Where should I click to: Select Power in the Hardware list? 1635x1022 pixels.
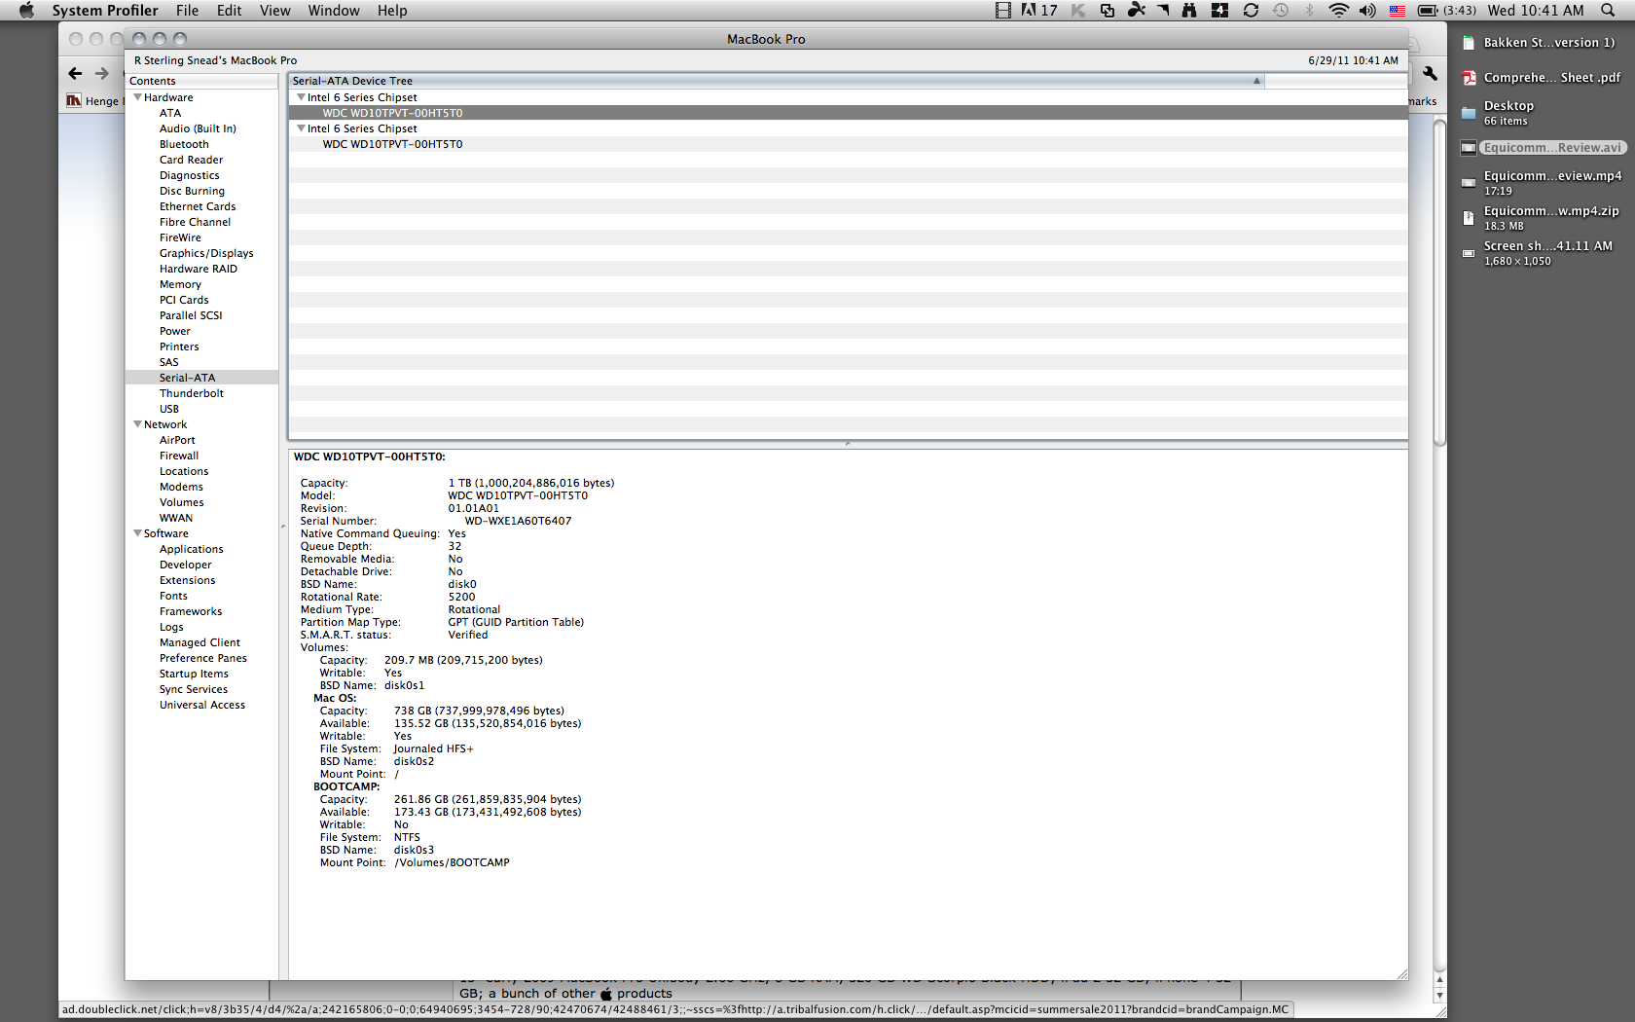[x=175, y=331]
